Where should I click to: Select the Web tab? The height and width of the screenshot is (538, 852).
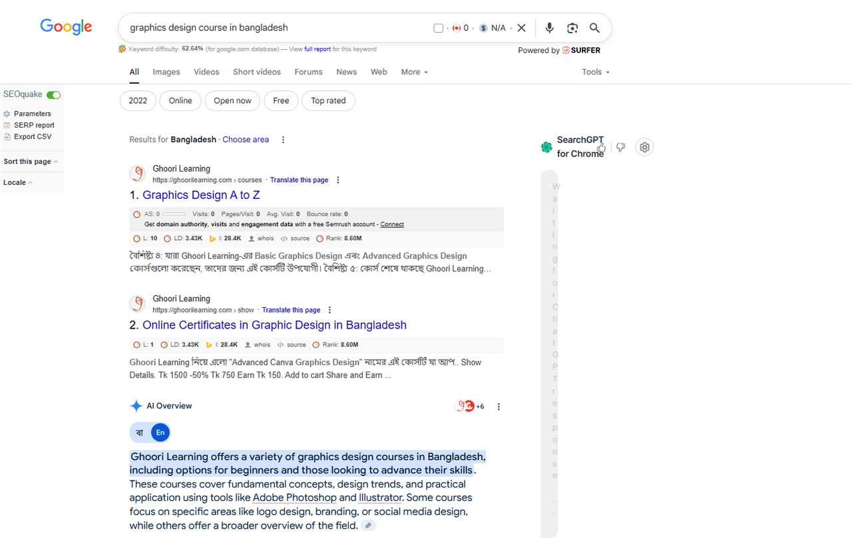point(379,72)
